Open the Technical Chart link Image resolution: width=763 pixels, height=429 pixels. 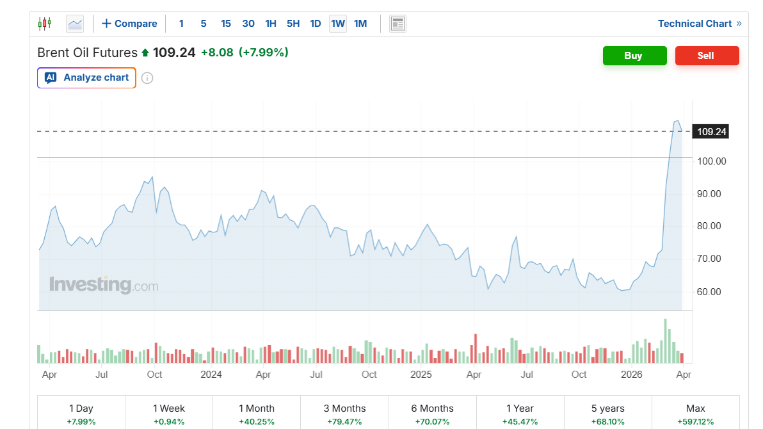(x=695, y=24)
